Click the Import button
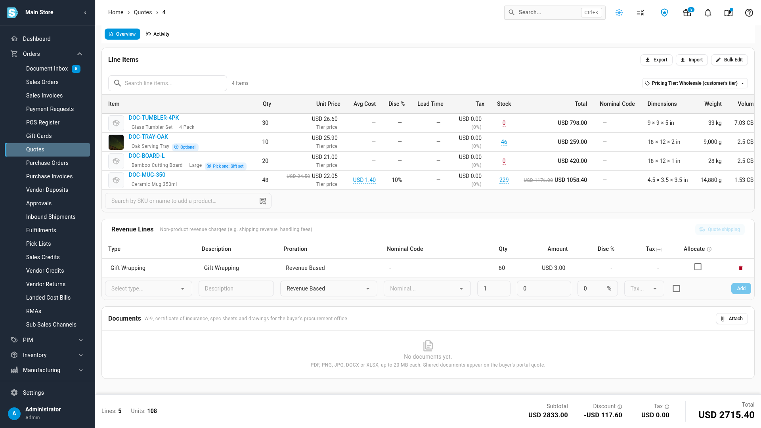This screenshot has height=428, width=761. coord(692,60)
